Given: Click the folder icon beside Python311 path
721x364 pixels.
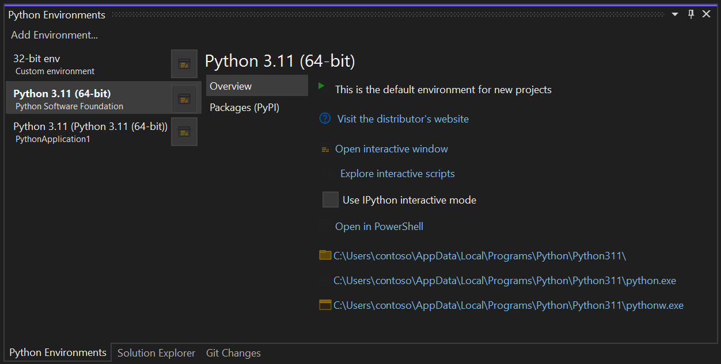Looking at the screenshot, I should (325, 255).
